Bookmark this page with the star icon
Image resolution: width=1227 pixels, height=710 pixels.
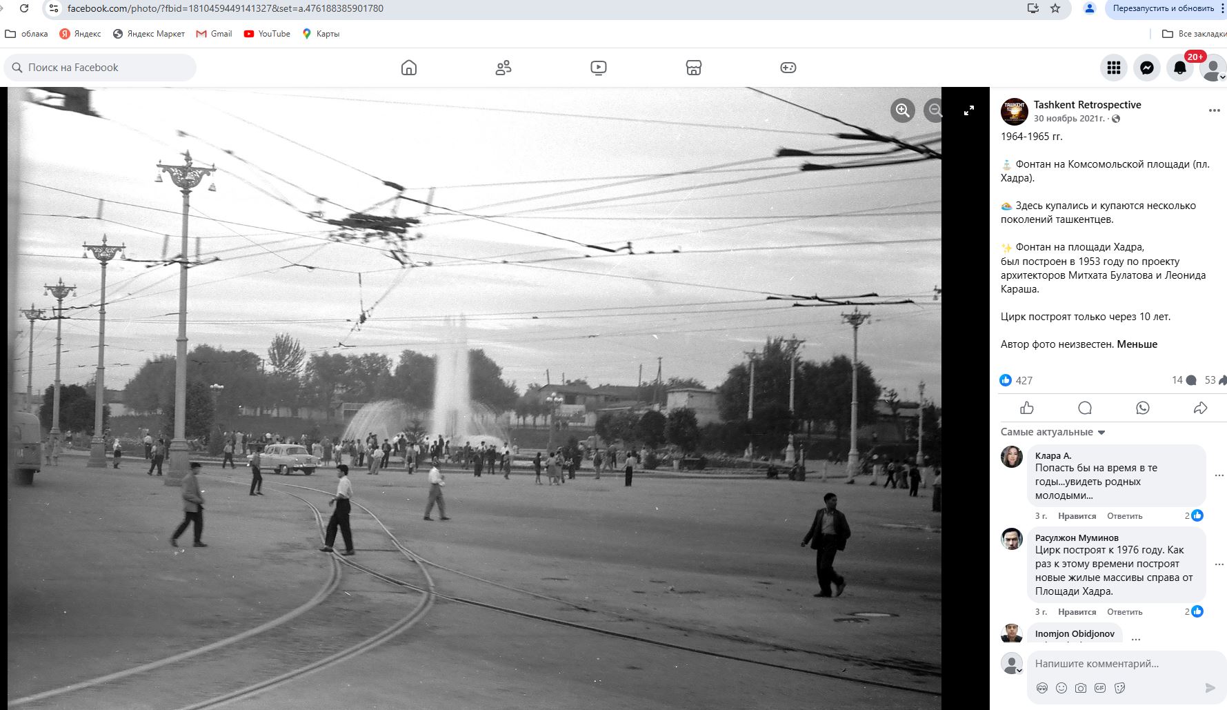coord(1055,8)
